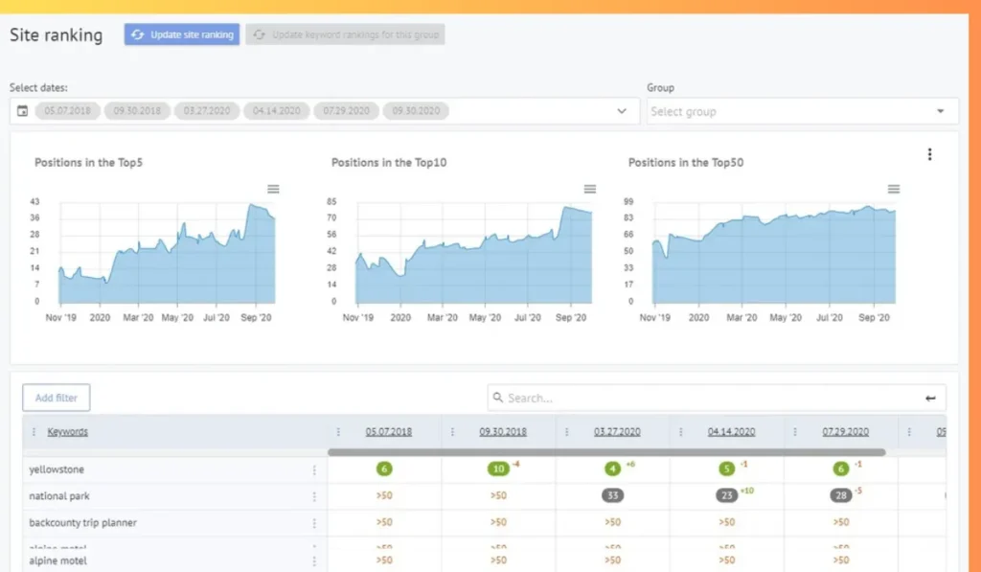Select the 09.30.2018 date chip

[x=137, y=111]
